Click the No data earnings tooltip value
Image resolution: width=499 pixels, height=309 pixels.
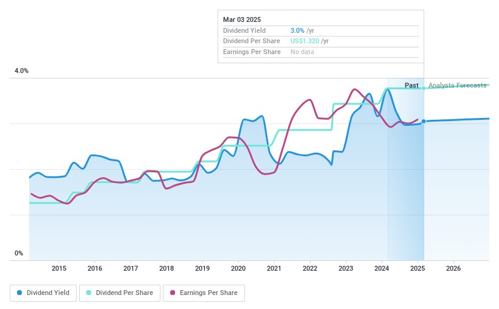tap(302, 52)
